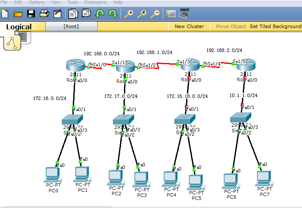Click the Copy icon
The image size is (302, 208).
coord(73,14)
